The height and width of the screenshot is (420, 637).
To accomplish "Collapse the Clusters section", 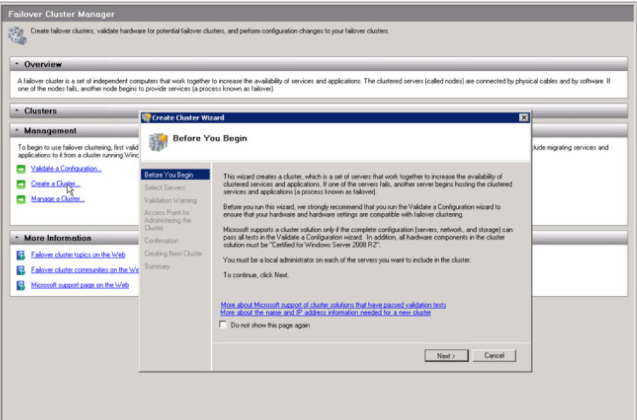I will click(17, 111).
